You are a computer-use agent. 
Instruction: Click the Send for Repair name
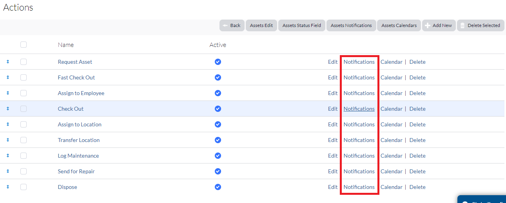(x=76, y=171)
